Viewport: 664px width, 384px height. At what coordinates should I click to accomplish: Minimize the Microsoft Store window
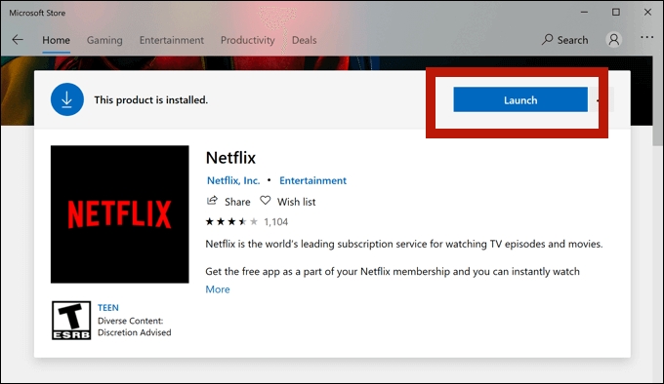[x=584, y=13]
